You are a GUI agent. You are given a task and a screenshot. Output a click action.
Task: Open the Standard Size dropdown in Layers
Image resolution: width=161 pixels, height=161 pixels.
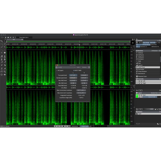(x=155, y=93)
